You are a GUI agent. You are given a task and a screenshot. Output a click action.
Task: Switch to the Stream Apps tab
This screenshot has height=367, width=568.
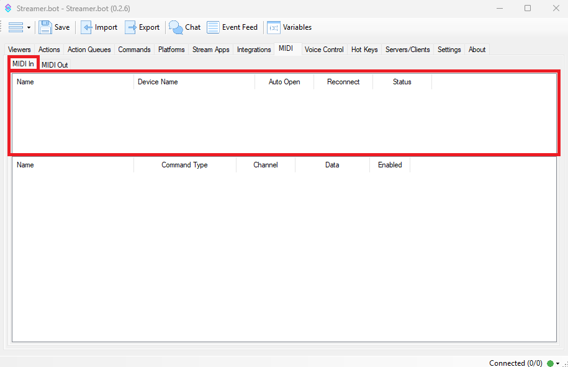click(210, 50)
